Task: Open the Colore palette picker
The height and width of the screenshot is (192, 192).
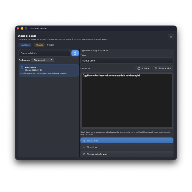Action: (x=143, y=68)
